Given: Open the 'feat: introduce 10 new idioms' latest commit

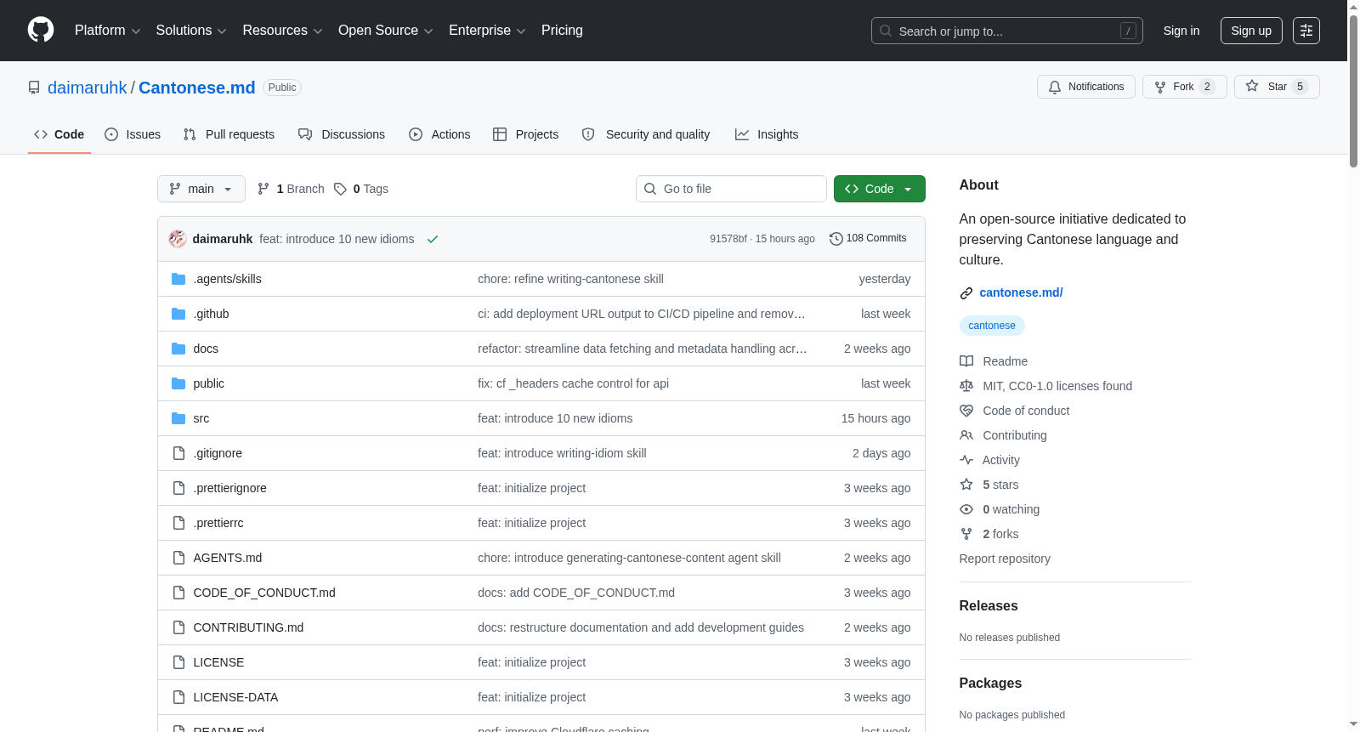Looking at the screenshot, I should (x=337, y=239).
